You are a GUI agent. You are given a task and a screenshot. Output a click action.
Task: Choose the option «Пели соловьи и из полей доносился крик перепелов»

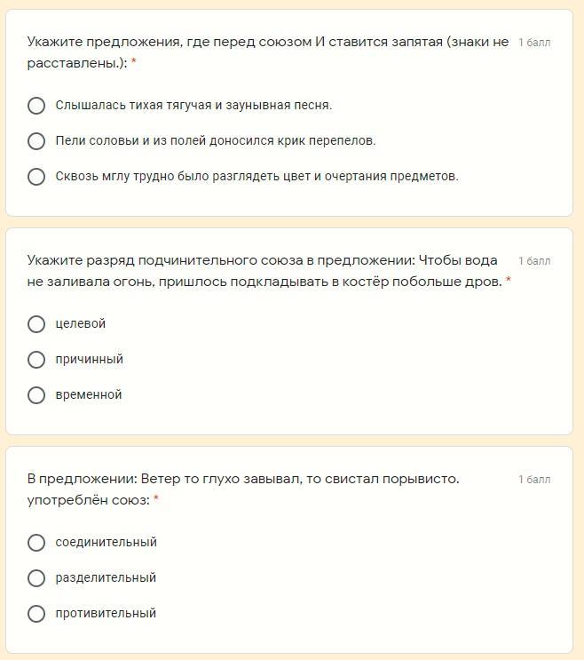[x=36, y=141]
